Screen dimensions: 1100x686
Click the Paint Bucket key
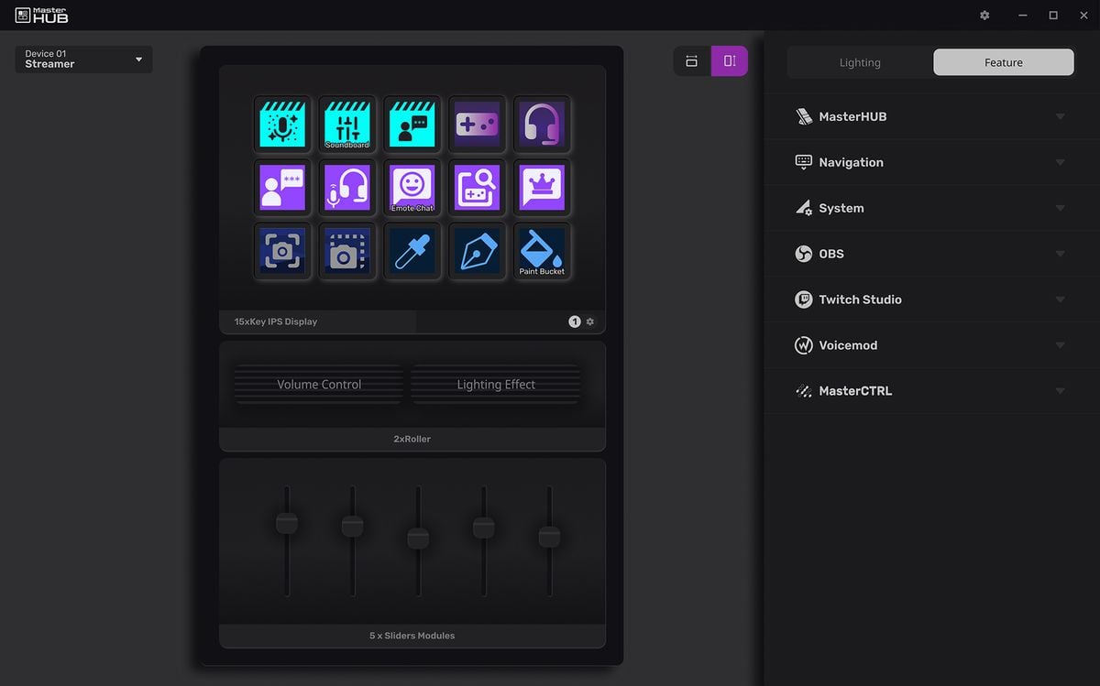[542, 251]
